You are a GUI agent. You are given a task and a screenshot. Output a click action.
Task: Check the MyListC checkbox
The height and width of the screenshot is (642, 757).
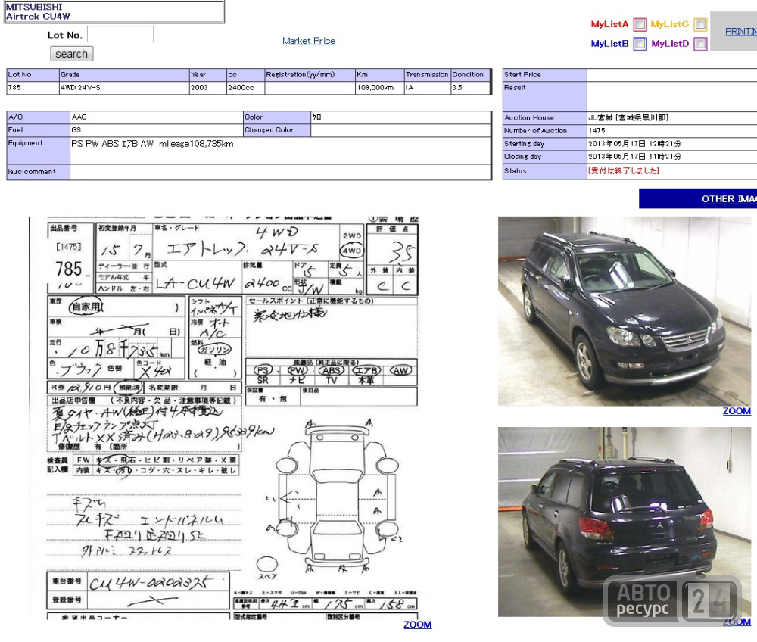point(700,24)
